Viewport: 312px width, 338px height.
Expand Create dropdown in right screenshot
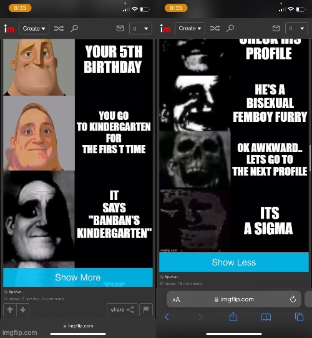click(x=190, y=28)
